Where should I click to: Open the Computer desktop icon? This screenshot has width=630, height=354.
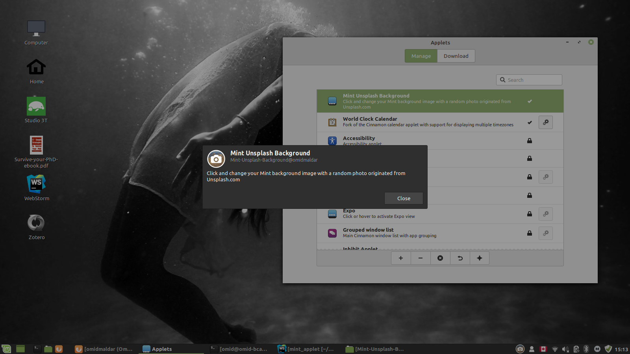[36, 33]
